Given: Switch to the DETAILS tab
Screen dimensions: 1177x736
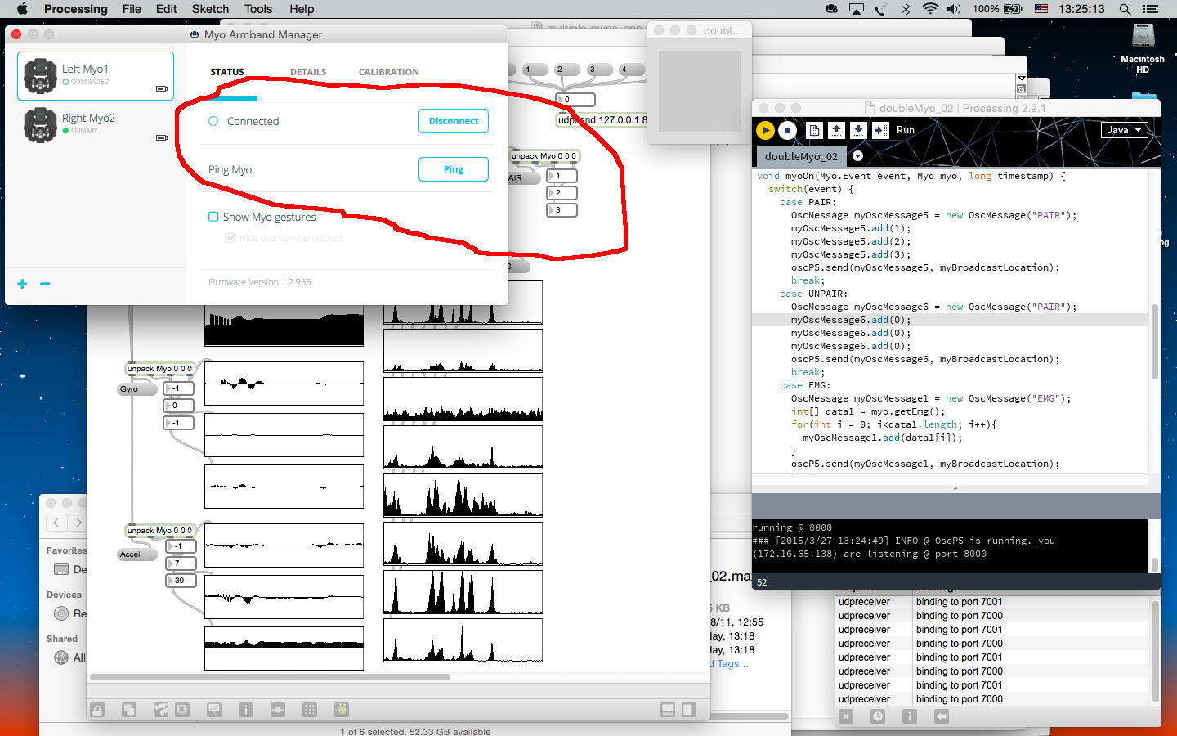Looking at the screenshot, I should click(308, 72).
